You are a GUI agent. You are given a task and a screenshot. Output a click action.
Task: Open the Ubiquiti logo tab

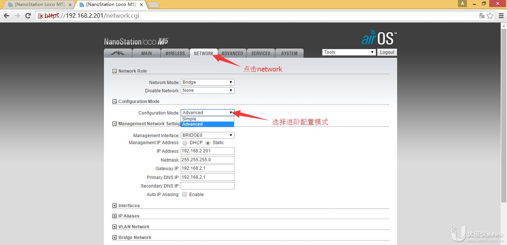click(x=118, y=53)
